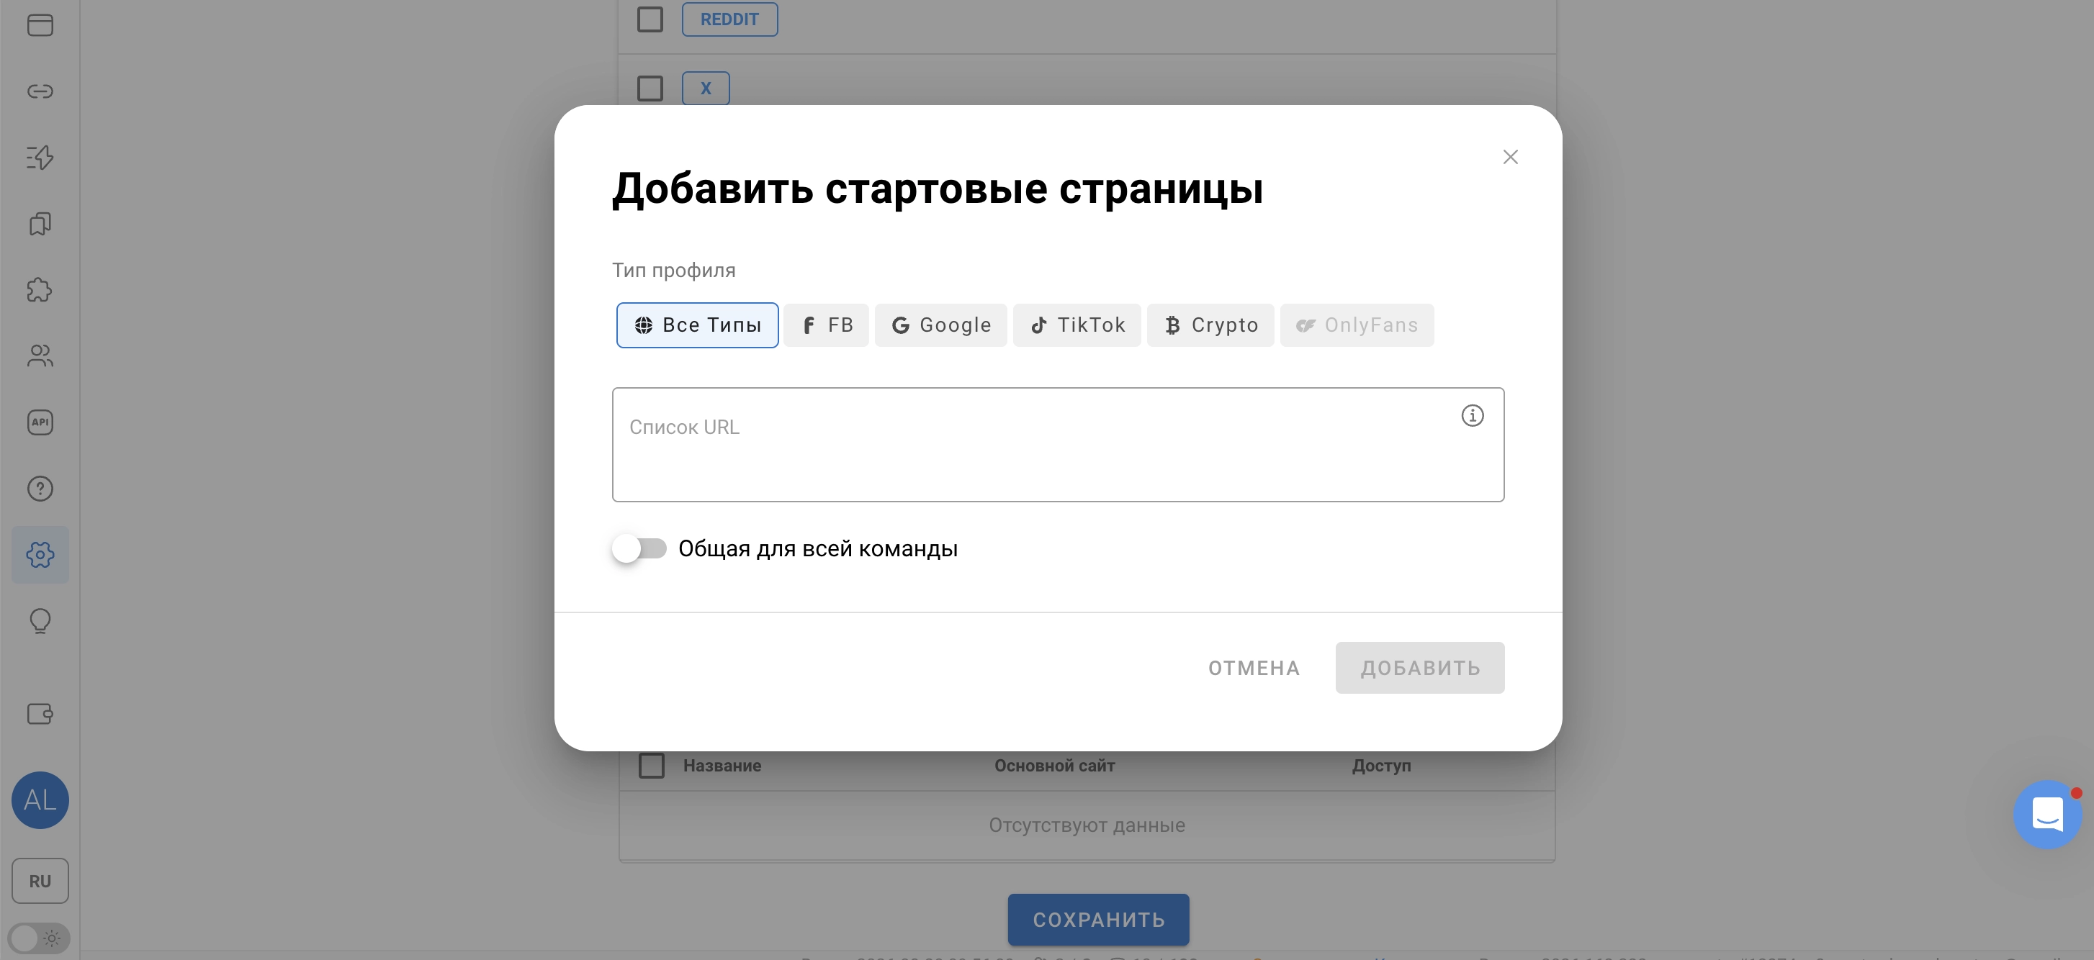Toggle the dark/light theme switch
This screenshot has width=2094, height=960.
[x=39, y=938]
